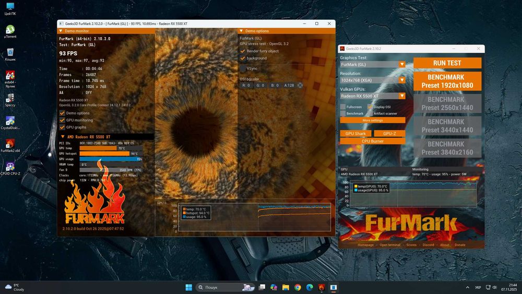The height and width of the screenshot is (294, 522).
Task: Start the Benchmark Preset 3840x2160
Action: [447, 148]
